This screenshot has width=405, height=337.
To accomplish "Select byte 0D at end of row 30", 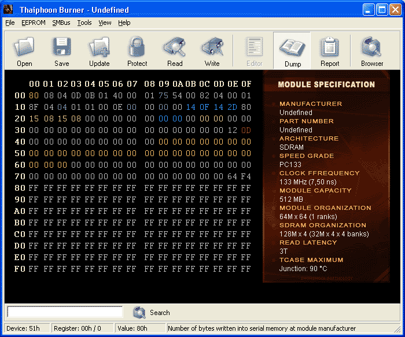I will point(246,130).
